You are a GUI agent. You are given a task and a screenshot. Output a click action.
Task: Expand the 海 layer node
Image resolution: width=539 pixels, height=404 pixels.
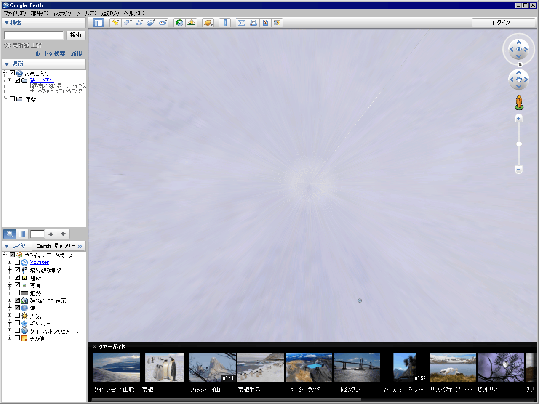pyautogui.click(x=9, y=308)
